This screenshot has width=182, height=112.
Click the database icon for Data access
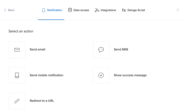tap(70, 10)
